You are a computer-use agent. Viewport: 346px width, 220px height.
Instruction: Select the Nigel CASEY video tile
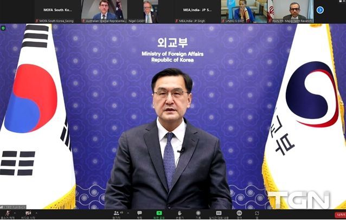pyautogui.click(x=150, y=11)
